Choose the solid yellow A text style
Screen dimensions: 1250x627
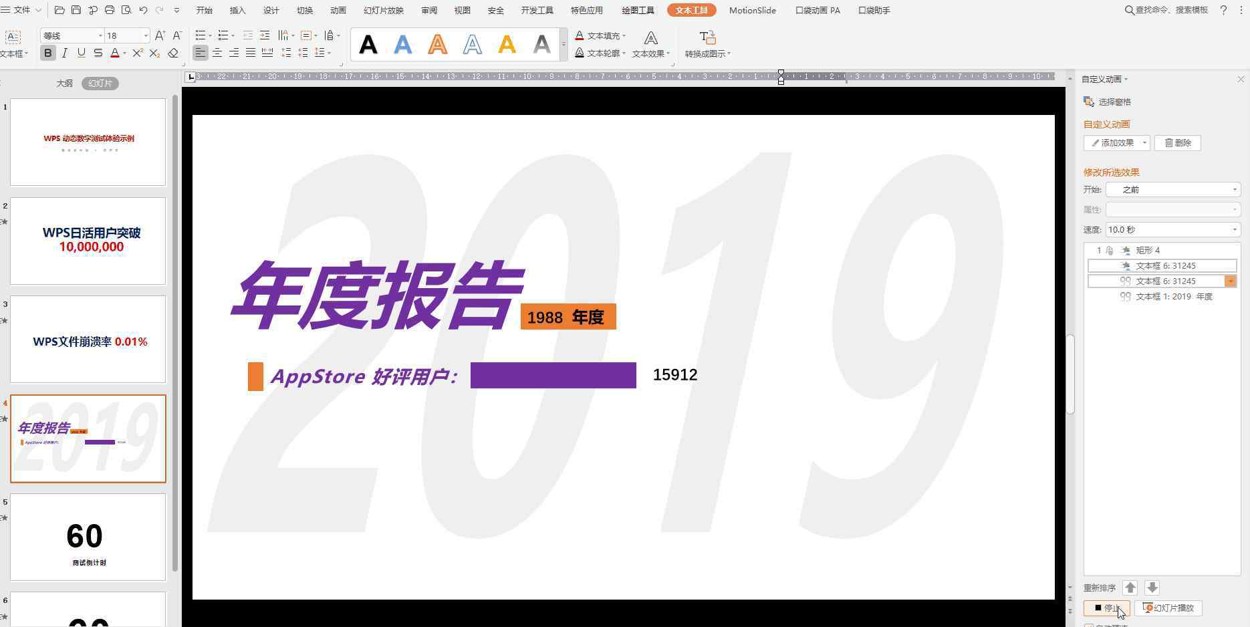click(x=507, y=45)
